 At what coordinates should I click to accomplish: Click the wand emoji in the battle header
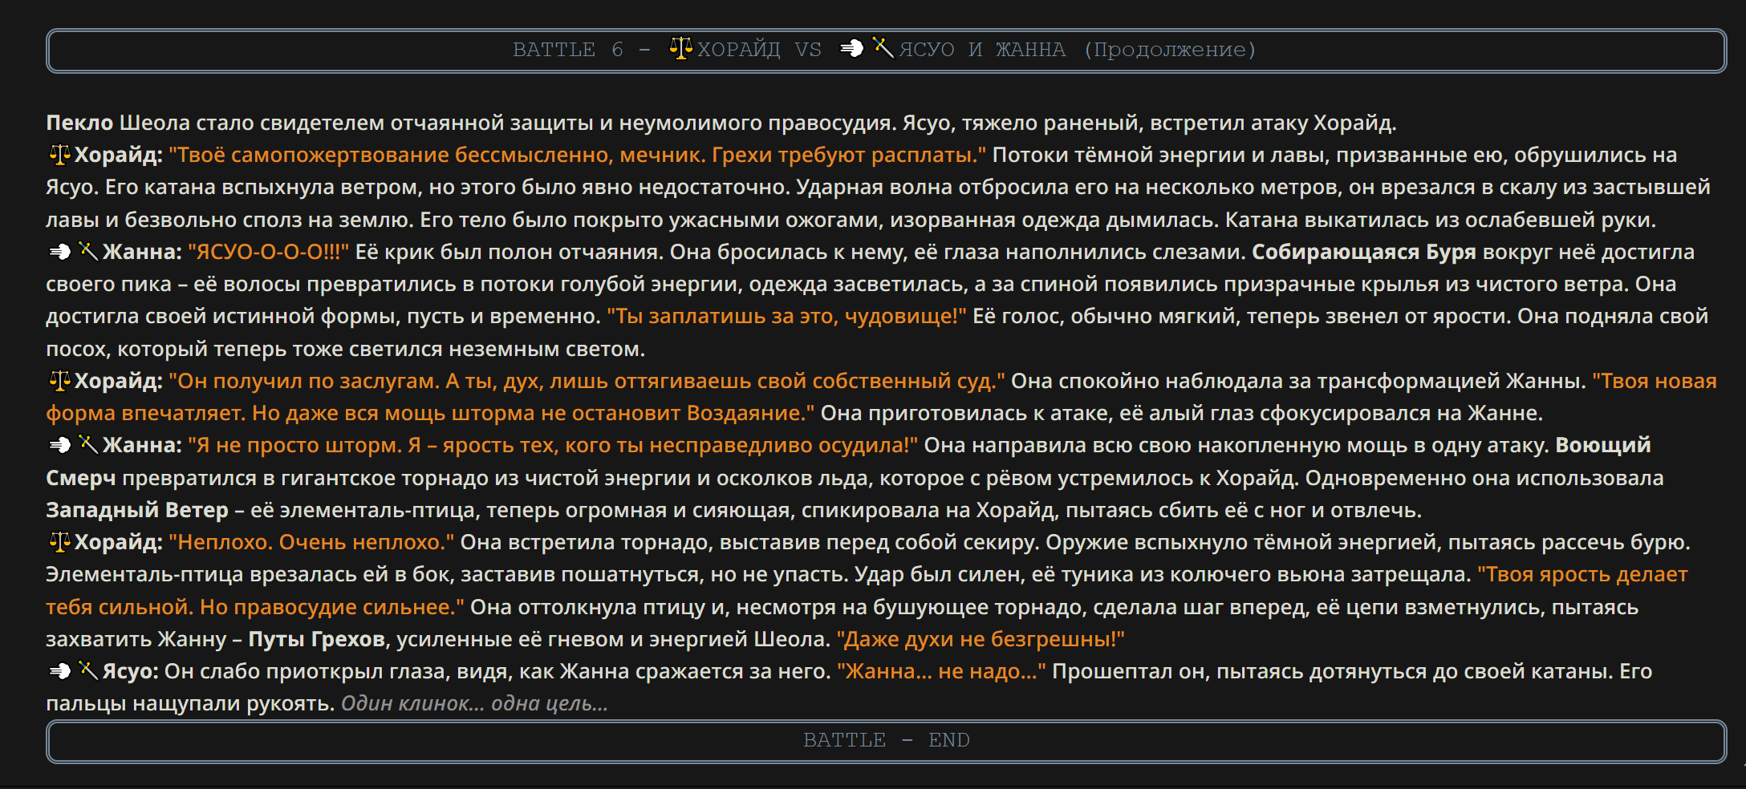883,48
